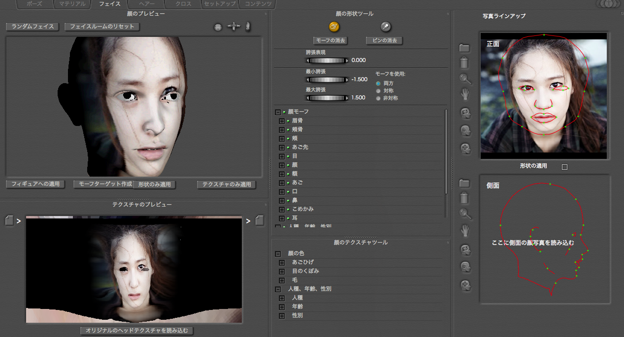Click the hand icon above the face preview

(248, 27)
